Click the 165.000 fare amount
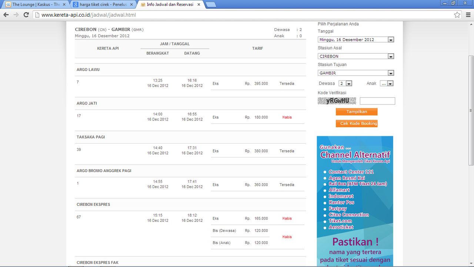Viewport: 474px width, 267px height. point(261,218)
